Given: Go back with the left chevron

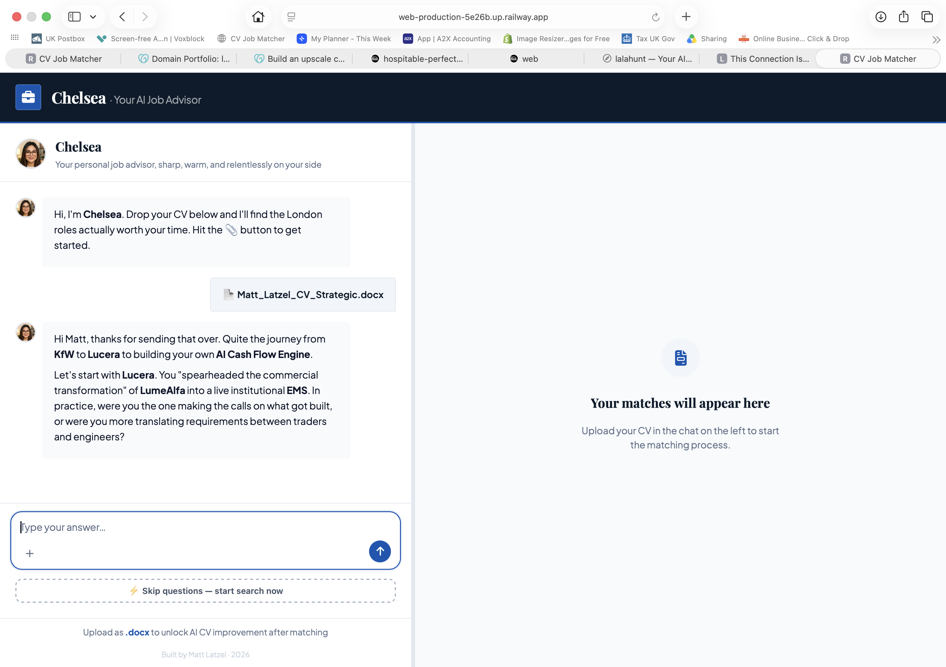Looking at the screenshot, I should pyautogui.click(x=122, y=17).
